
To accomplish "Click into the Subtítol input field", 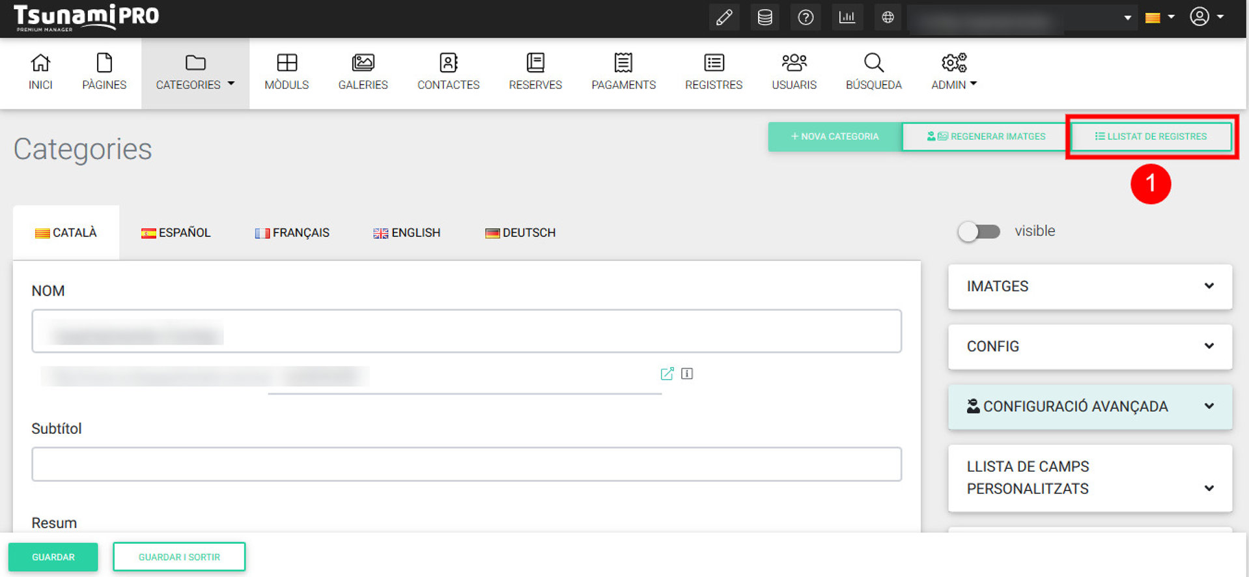I will click(466, 464).
